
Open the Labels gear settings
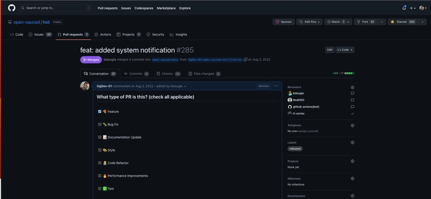click(352, 142)
